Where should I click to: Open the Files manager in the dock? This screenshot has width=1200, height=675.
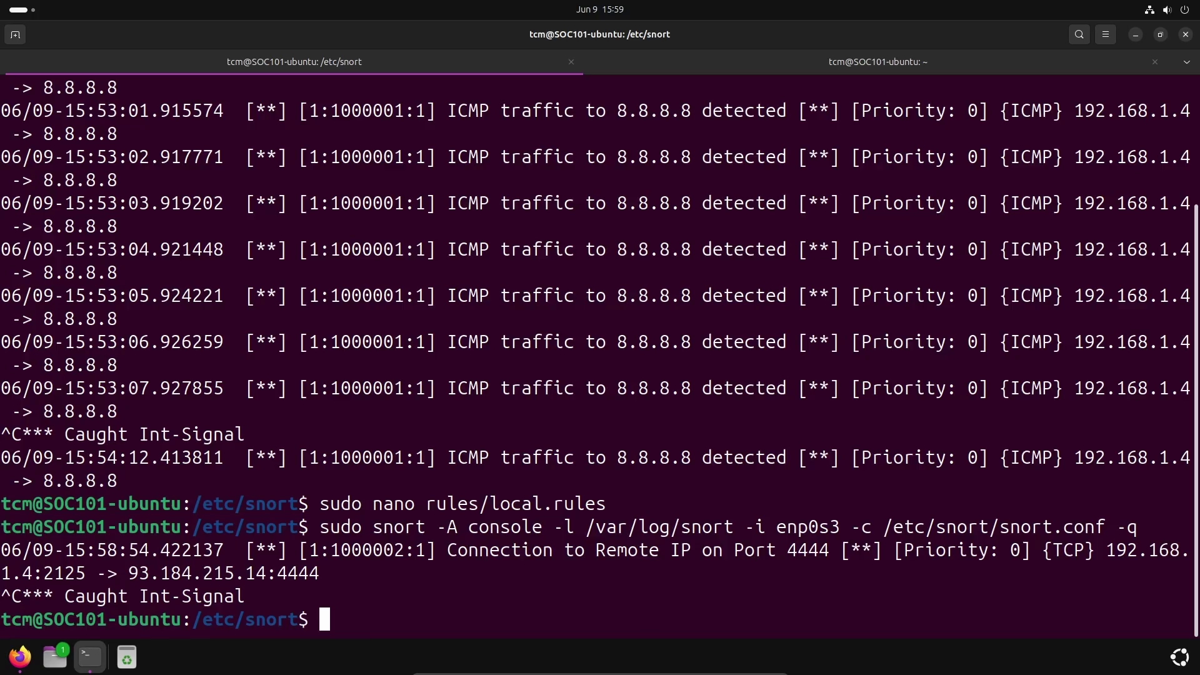tap(55, 657)
